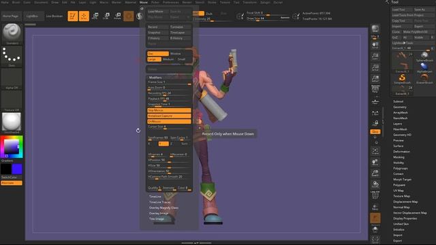Image resolution: width=436 pixels, height=245 pixels.
Task: Click the Record movie button
Action: coord(157,27)
